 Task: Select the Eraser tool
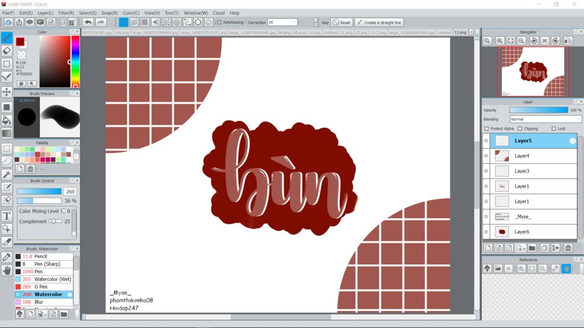tap(7, 51)
